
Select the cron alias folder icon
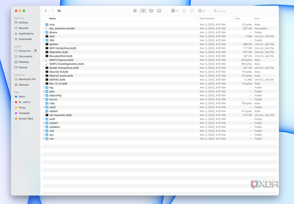coord(47,25)
